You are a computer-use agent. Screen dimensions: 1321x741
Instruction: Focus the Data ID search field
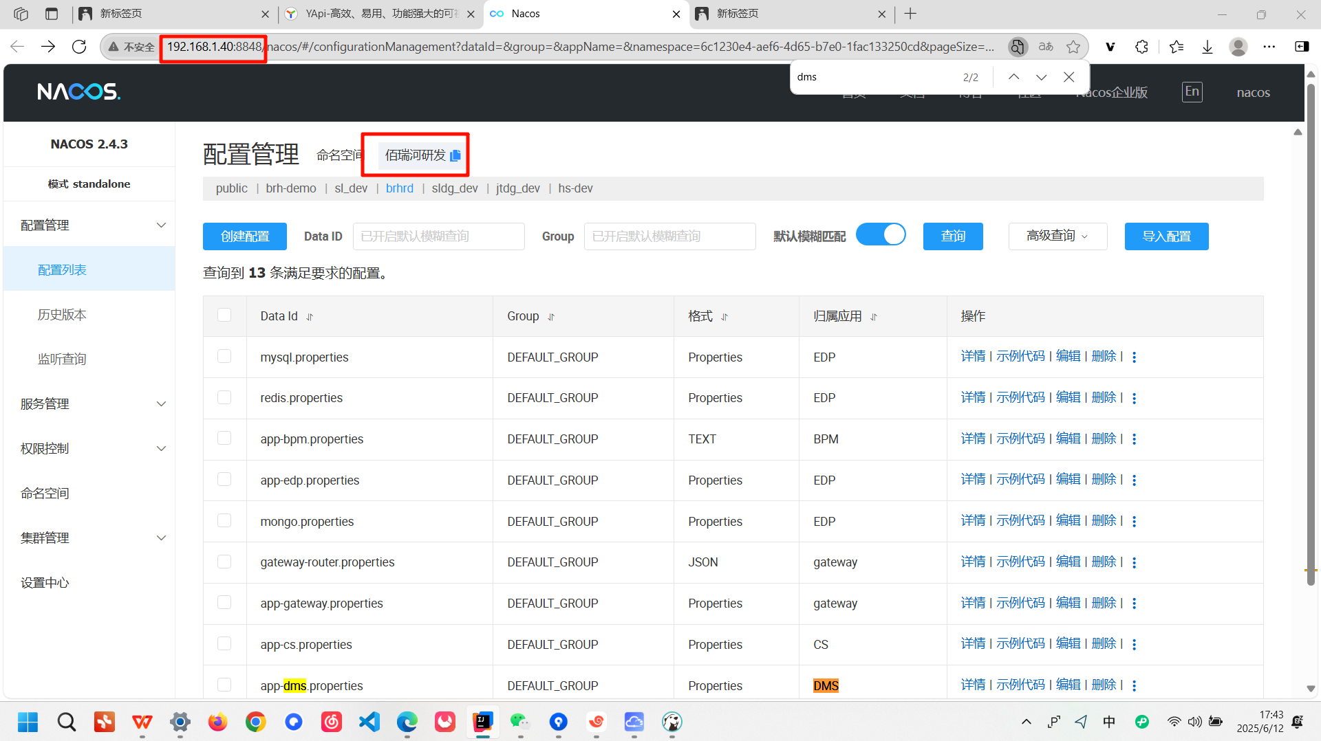click(x=438, y=236)
